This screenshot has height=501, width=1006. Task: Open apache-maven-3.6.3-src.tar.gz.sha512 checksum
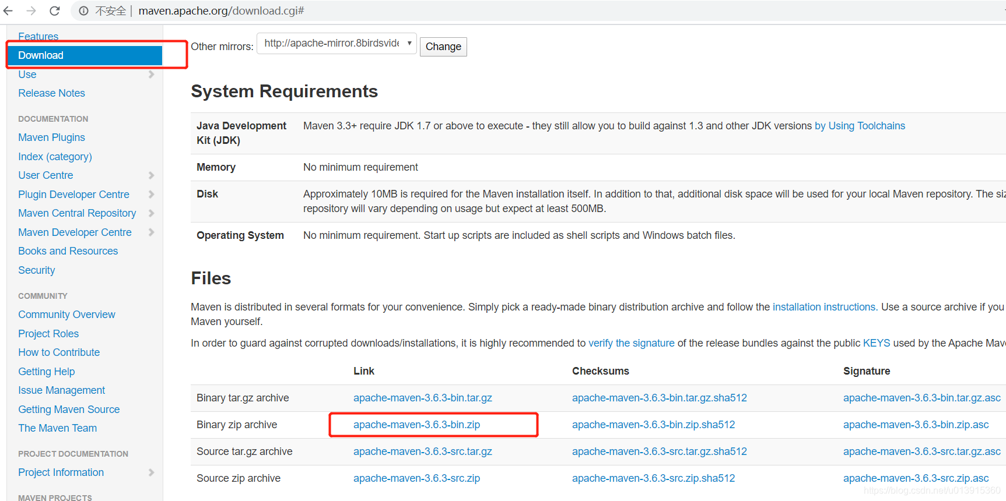tap(660, 451)
